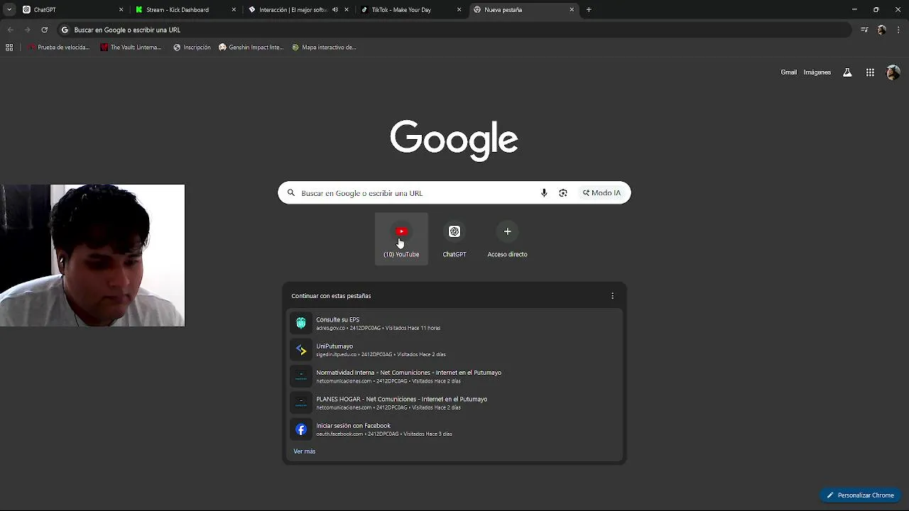Open The Vault: Lanterna bookmark
This screenshot has width=909, height=511.
tap(131, 48)
